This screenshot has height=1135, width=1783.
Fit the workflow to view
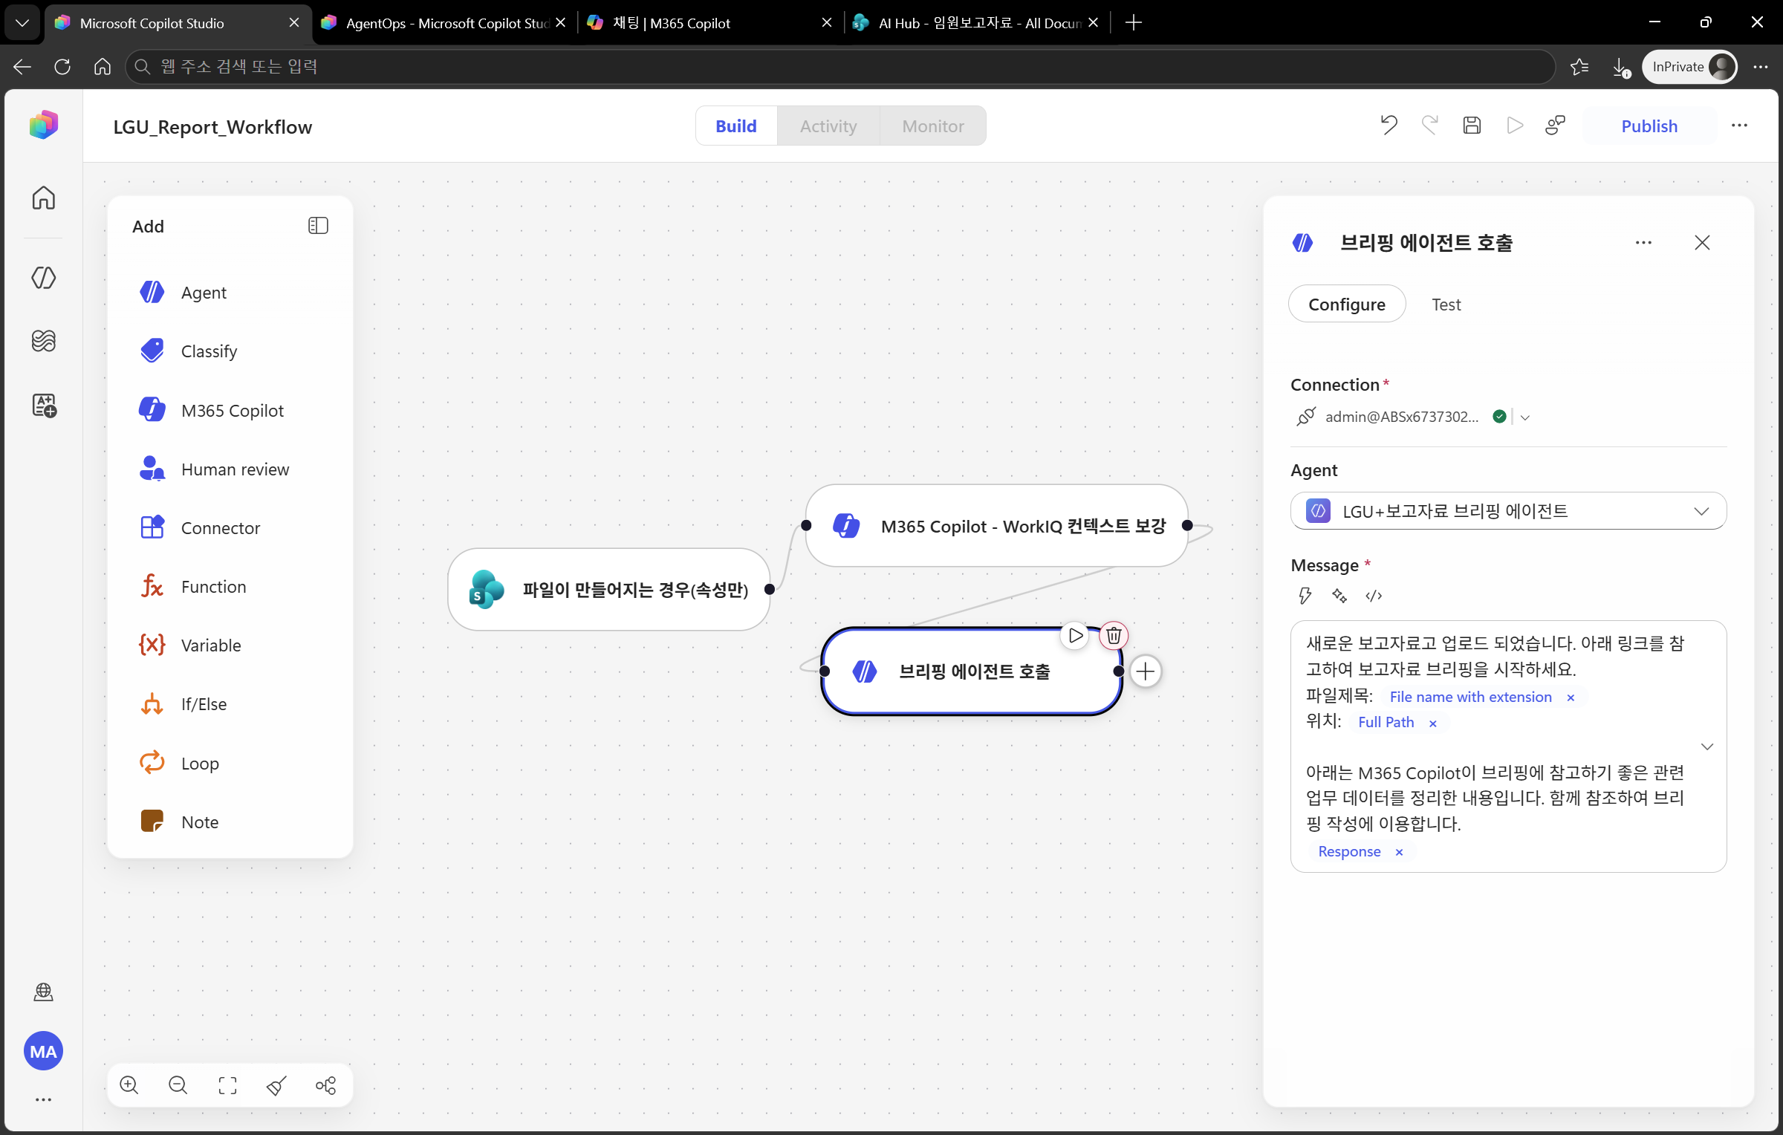(228, 1085)
